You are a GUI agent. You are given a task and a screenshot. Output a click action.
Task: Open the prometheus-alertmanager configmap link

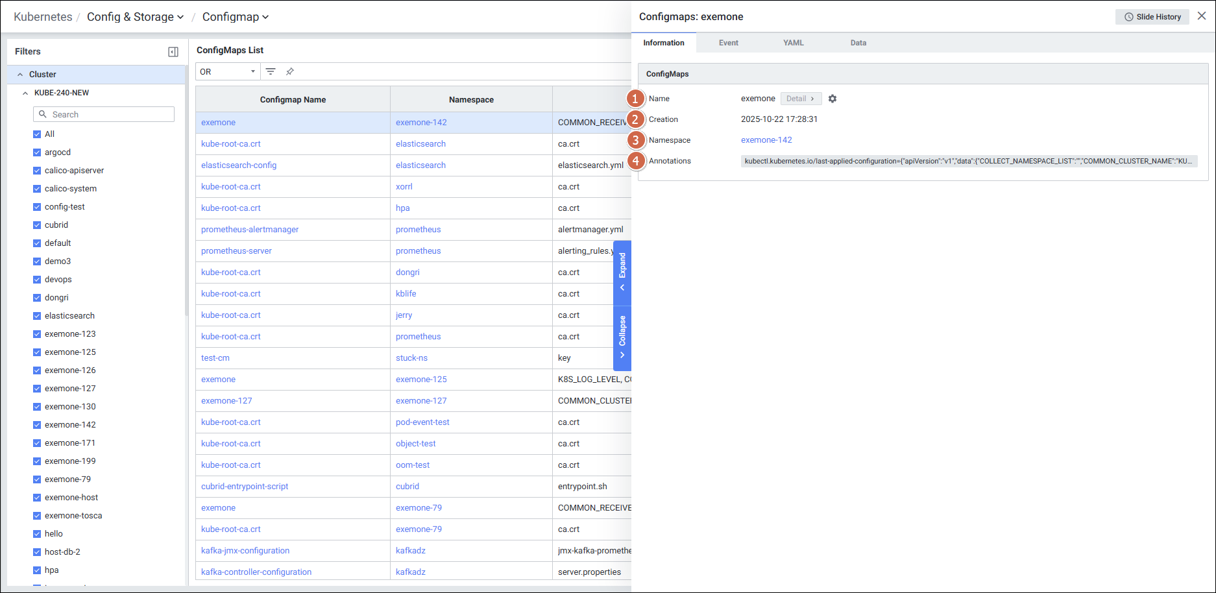(250, 230)
